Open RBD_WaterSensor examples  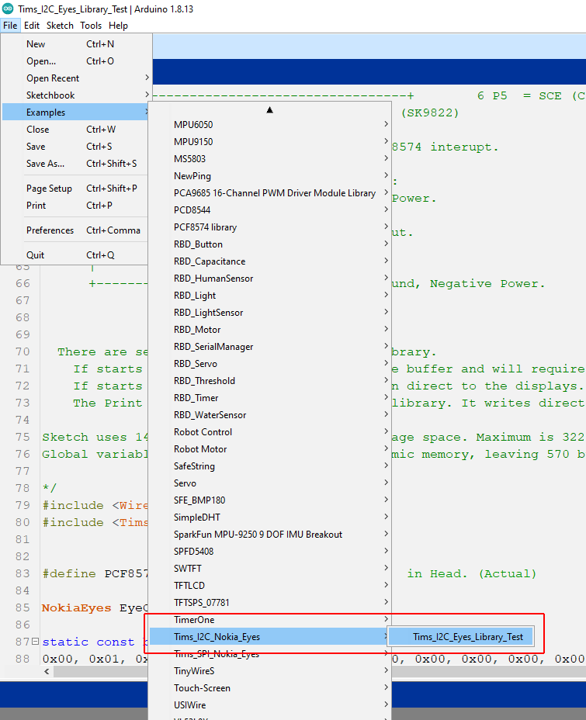[269, 415]
